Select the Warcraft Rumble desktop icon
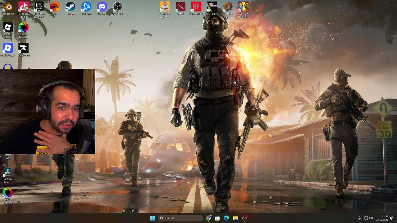397x223 pixels. 243,10
